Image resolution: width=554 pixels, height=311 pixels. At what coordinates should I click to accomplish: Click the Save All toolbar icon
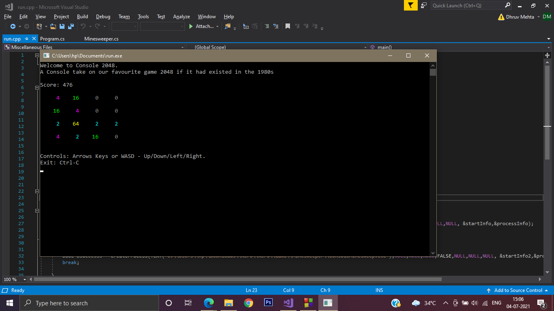(x=71, y=26)
